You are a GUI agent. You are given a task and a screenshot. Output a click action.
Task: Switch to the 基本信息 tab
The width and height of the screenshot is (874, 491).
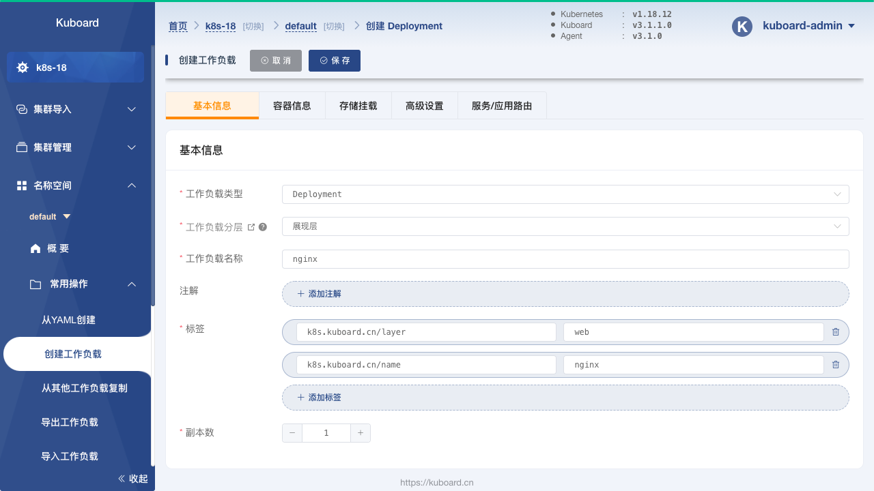(212, 106)
